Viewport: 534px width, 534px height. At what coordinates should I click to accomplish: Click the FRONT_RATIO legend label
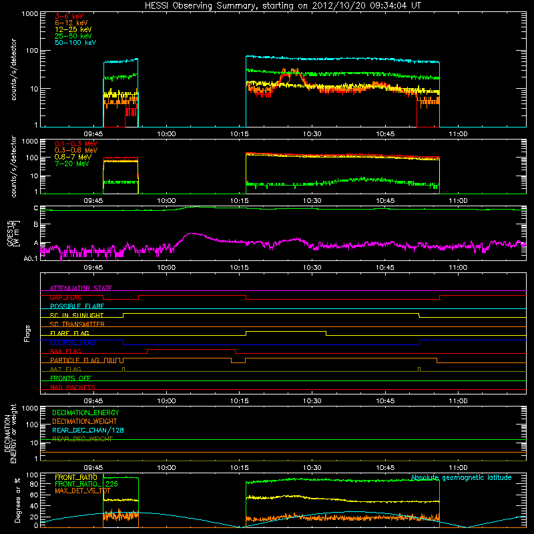[76, 477]
